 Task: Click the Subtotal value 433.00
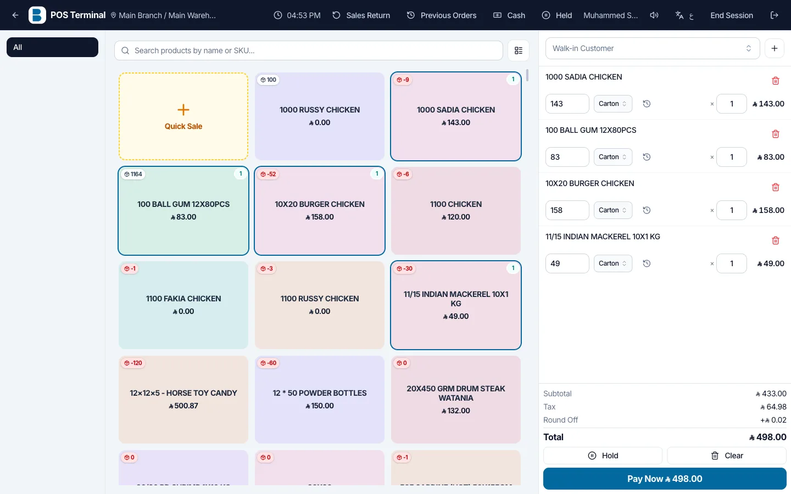tap(771, 394)
